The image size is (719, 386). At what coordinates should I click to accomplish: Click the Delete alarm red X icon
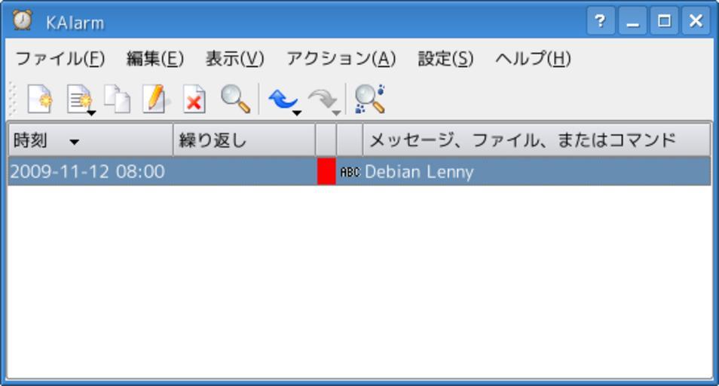point(194,100)
